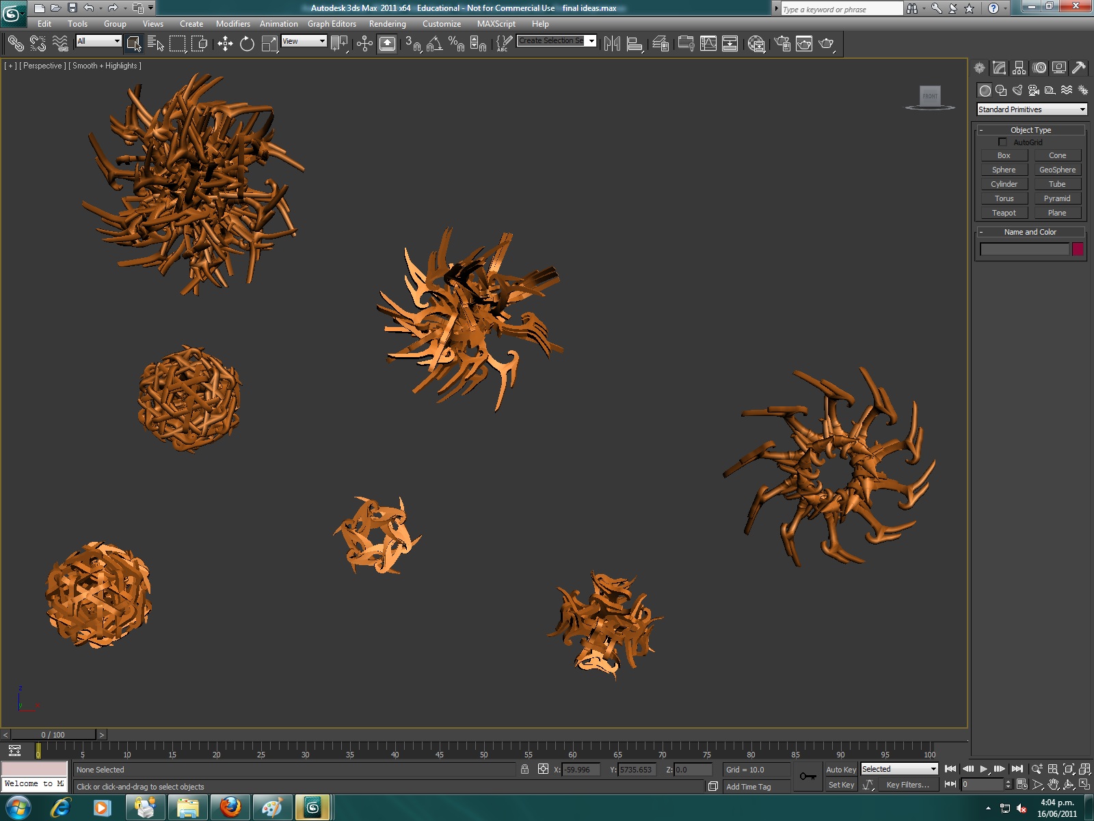Screen dimensions: 1094x821
Task: Switch to Lights category in Create panel
Action: click(x=1017, y=90)
